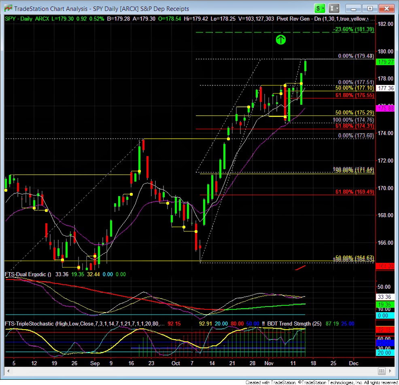Click the cyan 0.00 ergodic value tag
This screenshot has width=399, height=385.
click(385, 315)
